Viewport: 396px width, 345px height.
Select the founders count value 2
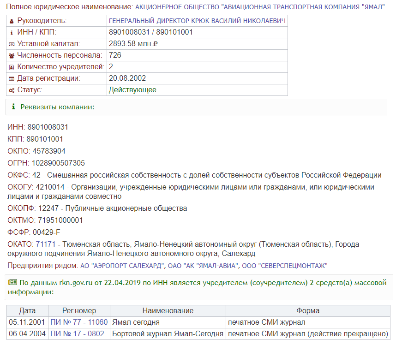111,67
